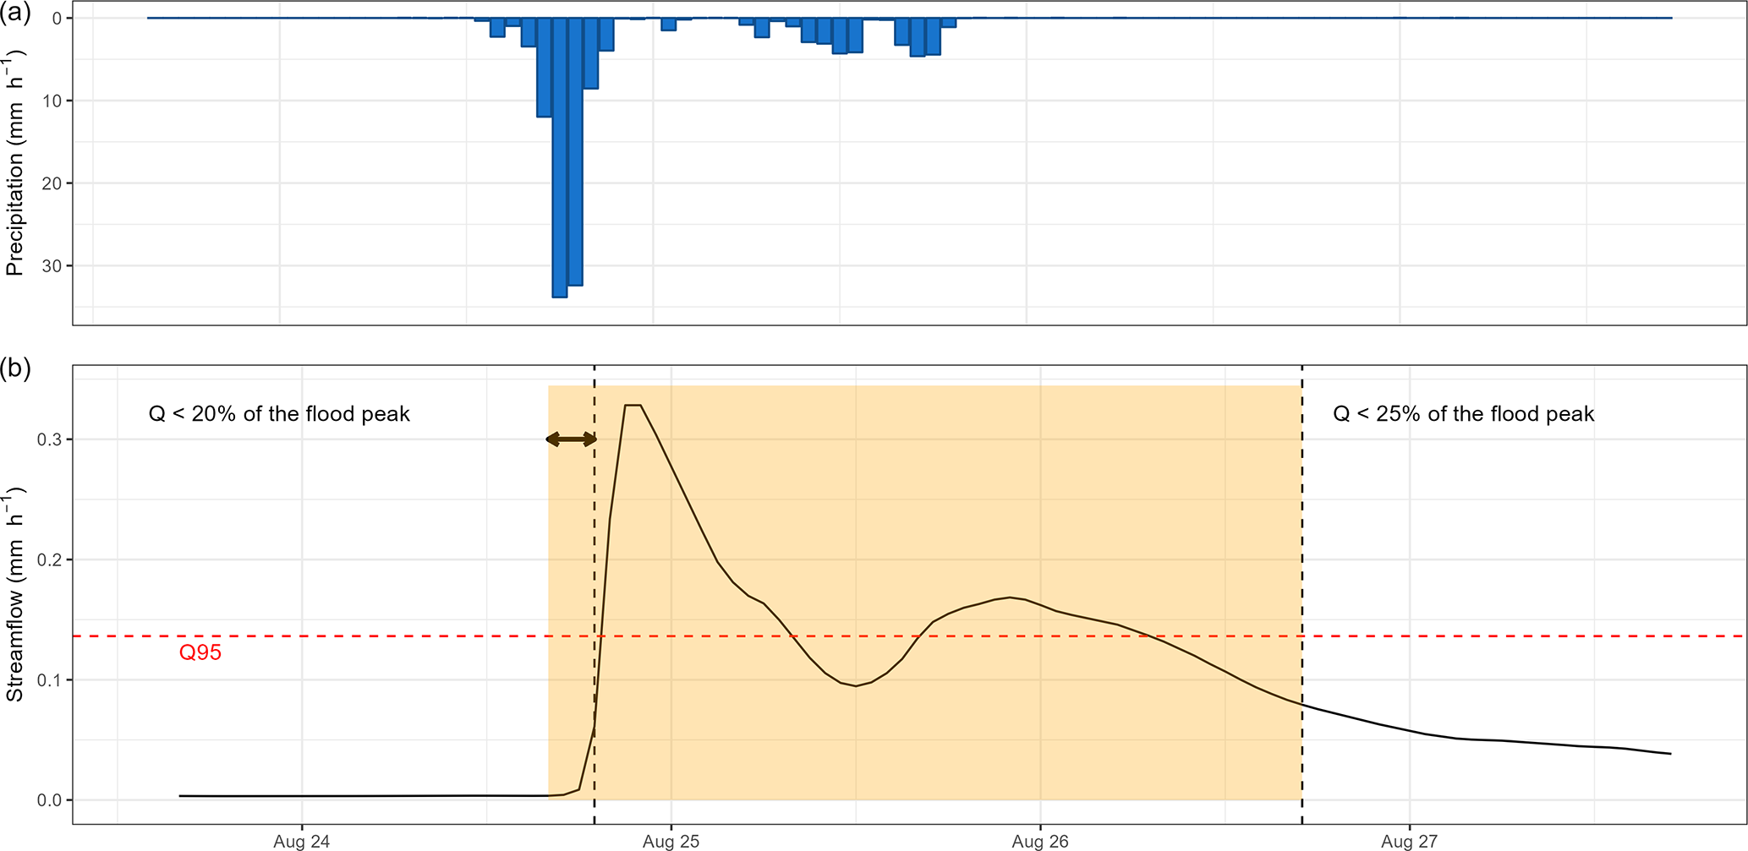The width and height of the screenshot is (1748, 851).
Task: Click the "Q < 20% of the flood peak" annotation
Action: coord(279,414)
